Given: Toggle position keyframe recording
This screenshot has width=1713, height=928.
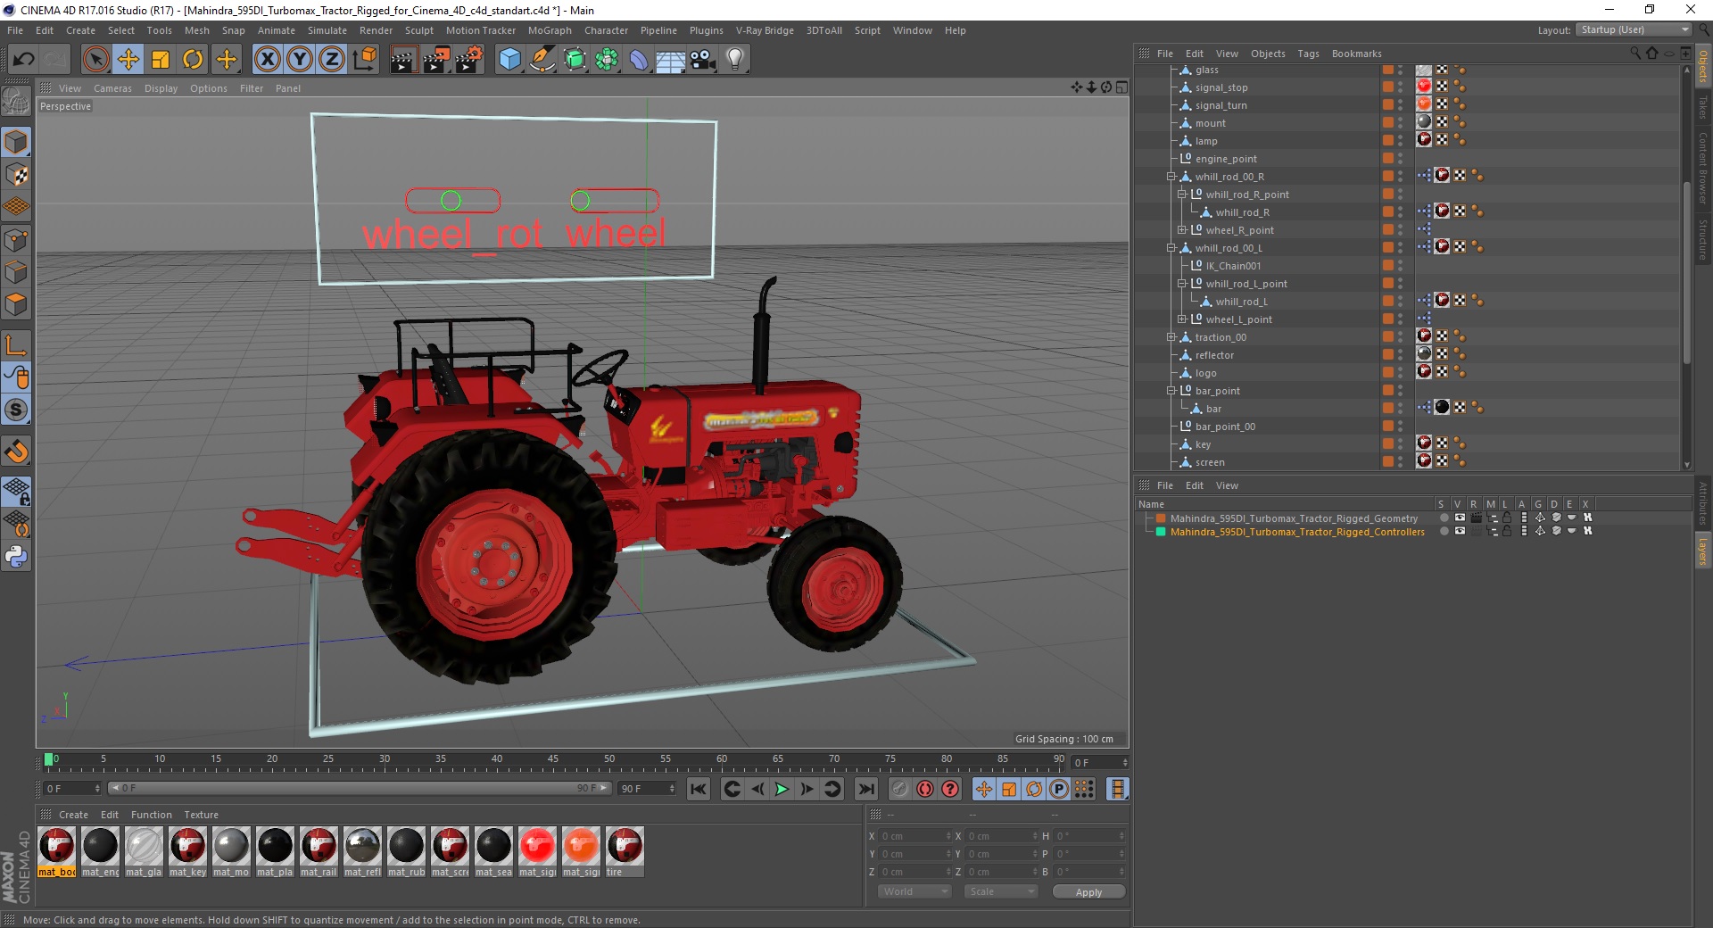Looking at the screenshot, I should pos(983,789).
